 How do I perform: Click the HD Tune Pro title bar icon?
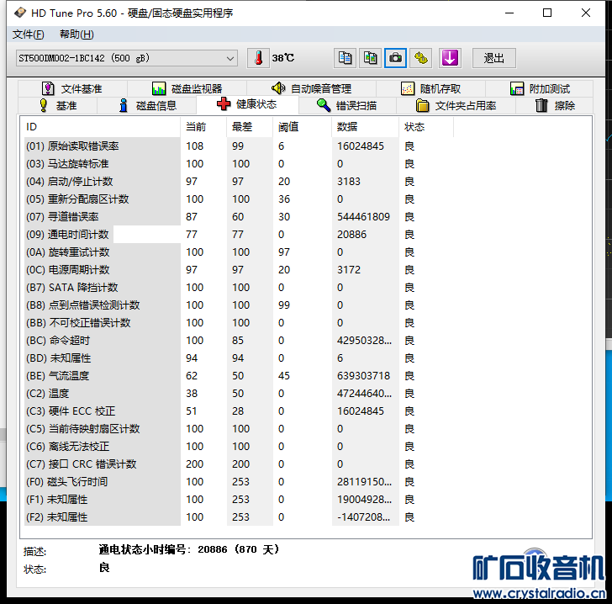[x=19, y=13]
